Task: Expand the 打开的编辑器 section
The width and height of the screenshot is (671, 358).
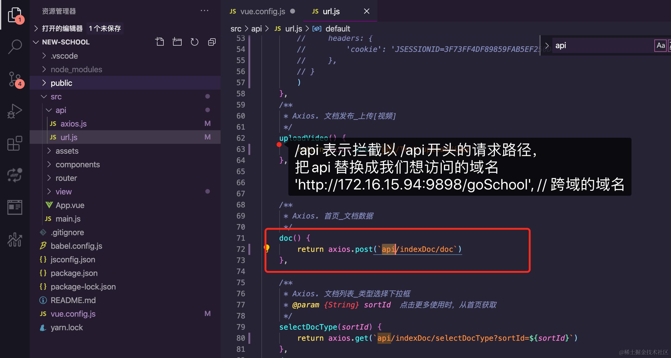Action: coord(36,28)
